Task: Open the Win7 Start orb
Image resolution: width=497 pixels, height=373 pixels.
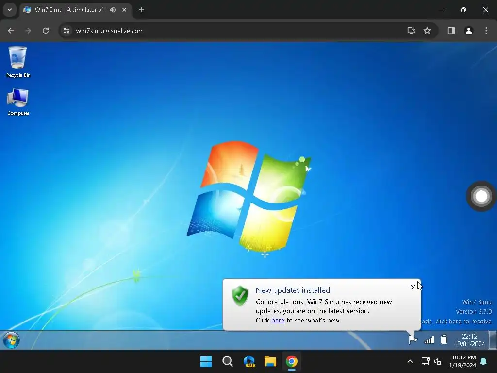Action: coord(12,340)
